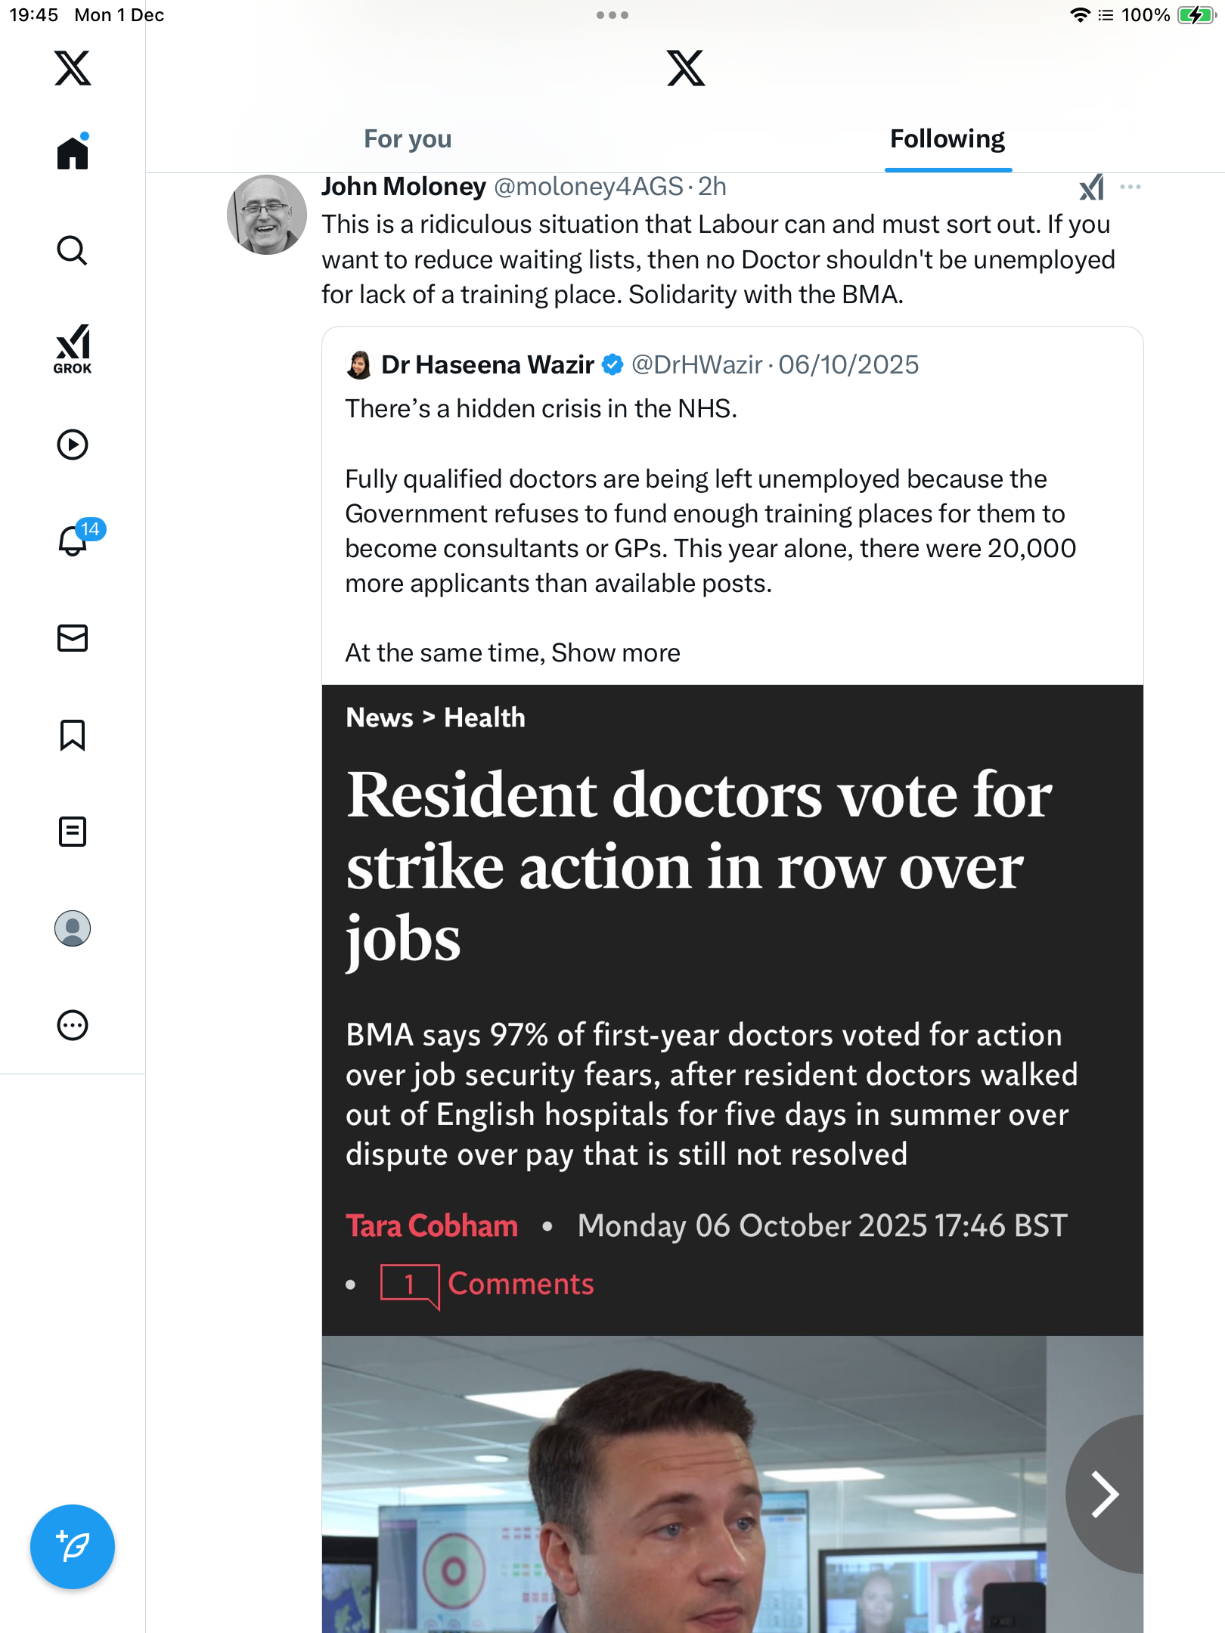The image size is (1225, 1633).
Task: Open the Video tab icon
Action: 73,445
